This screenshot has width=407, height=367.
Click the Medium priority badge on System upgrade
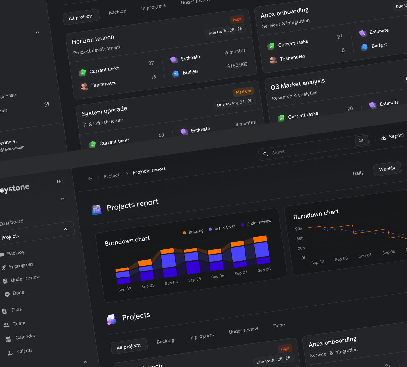click(x=244, y=92)
